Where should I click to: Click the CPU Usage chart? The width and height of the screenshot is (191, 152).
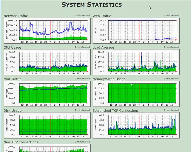coord(47,62)
